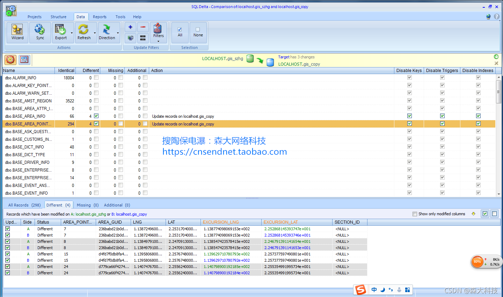Click the table list vertical scrollbar thumb
Screen dimensions: 503x297
[x=498, y=92]
